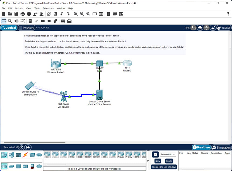The width and height of the screenshot is (232, 171).
Task: Click the Set Tiled Background icon
Action: 213,28
